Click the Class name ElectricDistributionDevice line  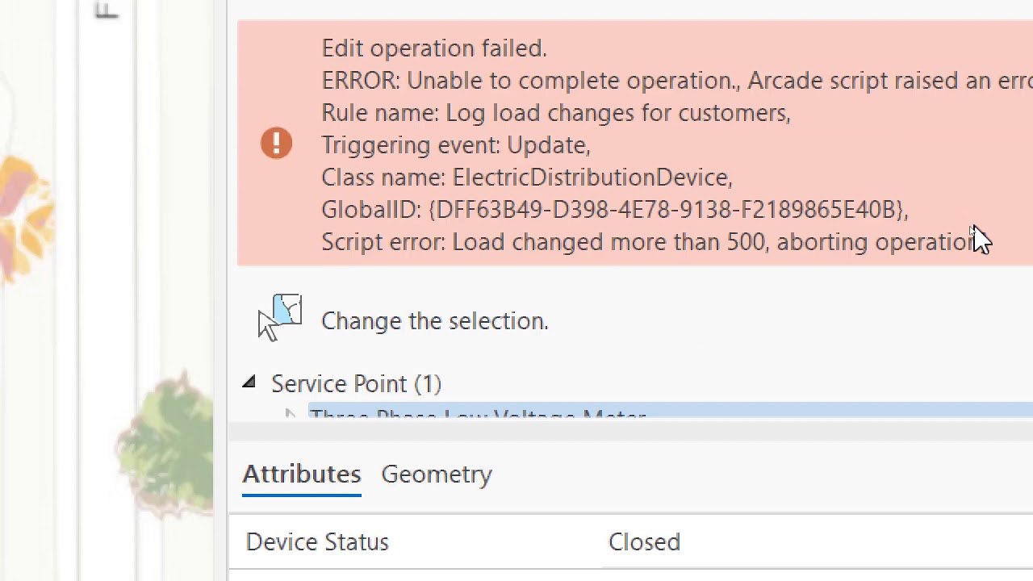click(527, 177)
